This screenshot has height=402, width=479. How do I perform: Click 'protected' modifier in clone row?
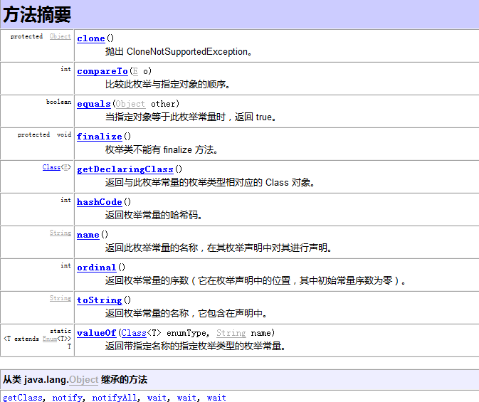pos(26,36)
